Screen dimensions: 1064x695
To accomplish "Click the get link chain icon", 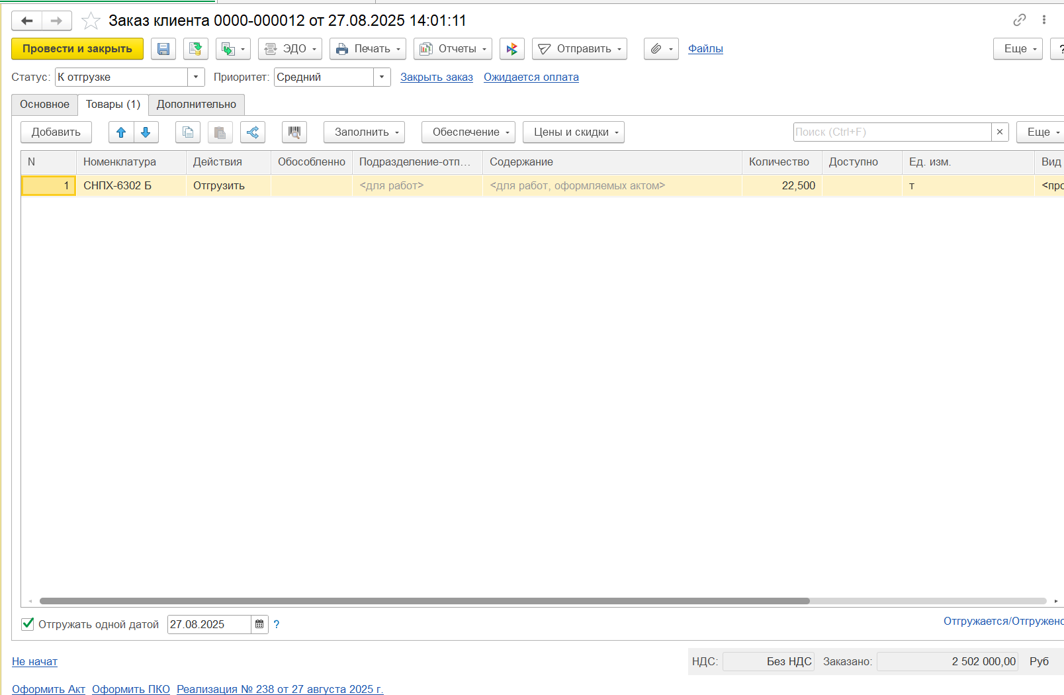I will click(x=1020, y=20).
